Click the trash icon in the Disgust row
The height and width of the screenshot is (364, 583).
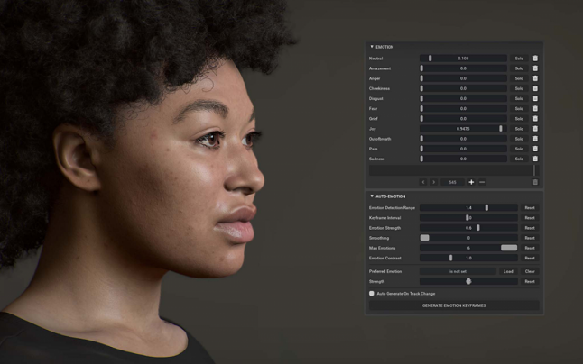535,98
